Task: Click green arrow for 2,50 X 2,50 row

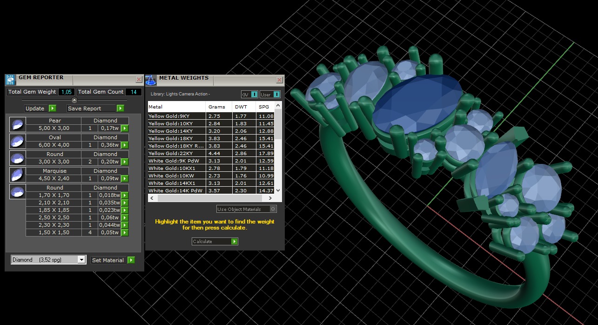Action: [x=125, y=217]
